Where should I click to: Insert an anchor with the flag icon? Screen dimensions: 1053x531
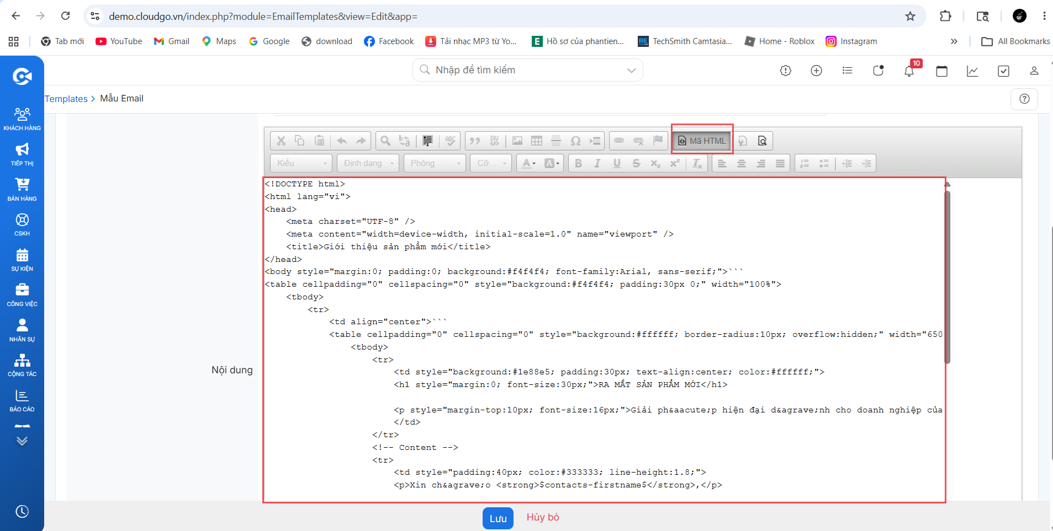click(658, 141)
